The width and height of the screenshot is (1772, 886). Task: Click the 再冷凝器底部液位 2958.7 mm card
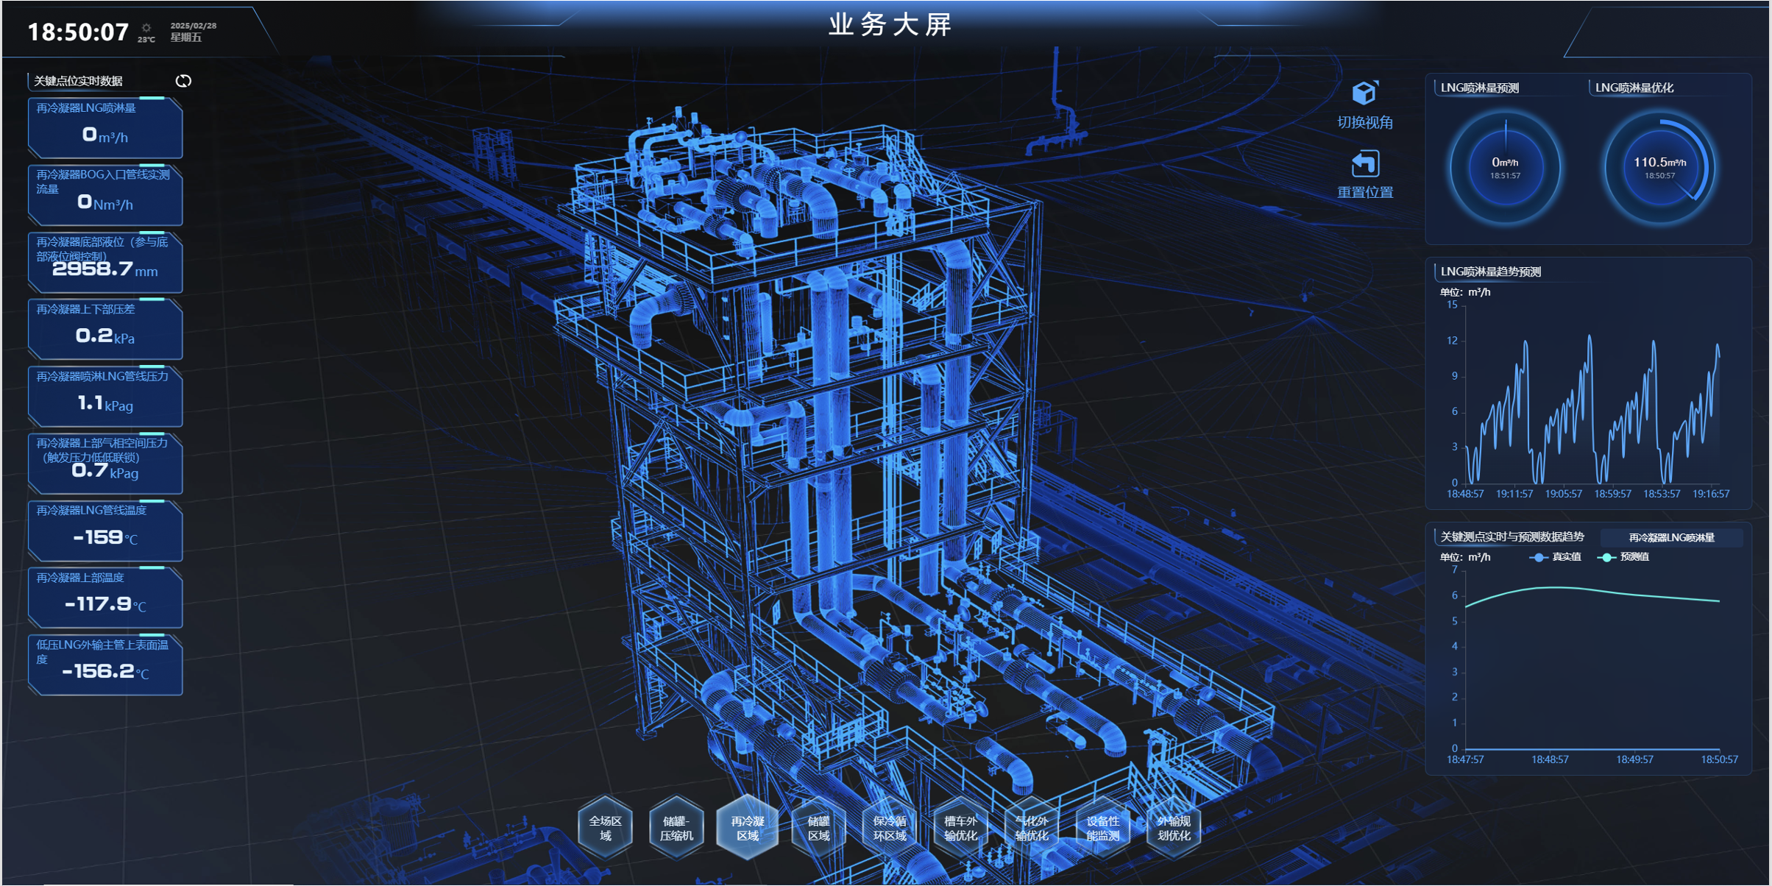tap(105, 261)
